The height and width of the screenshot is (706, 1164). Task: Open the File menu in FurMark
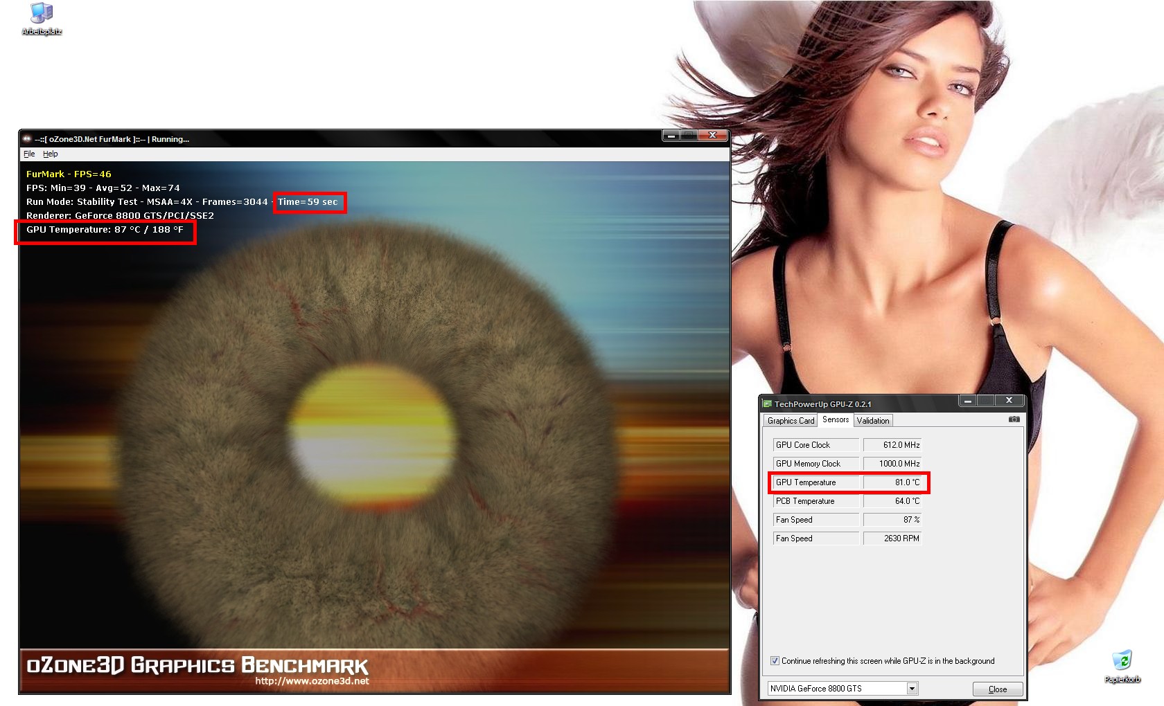click(29, 154)
